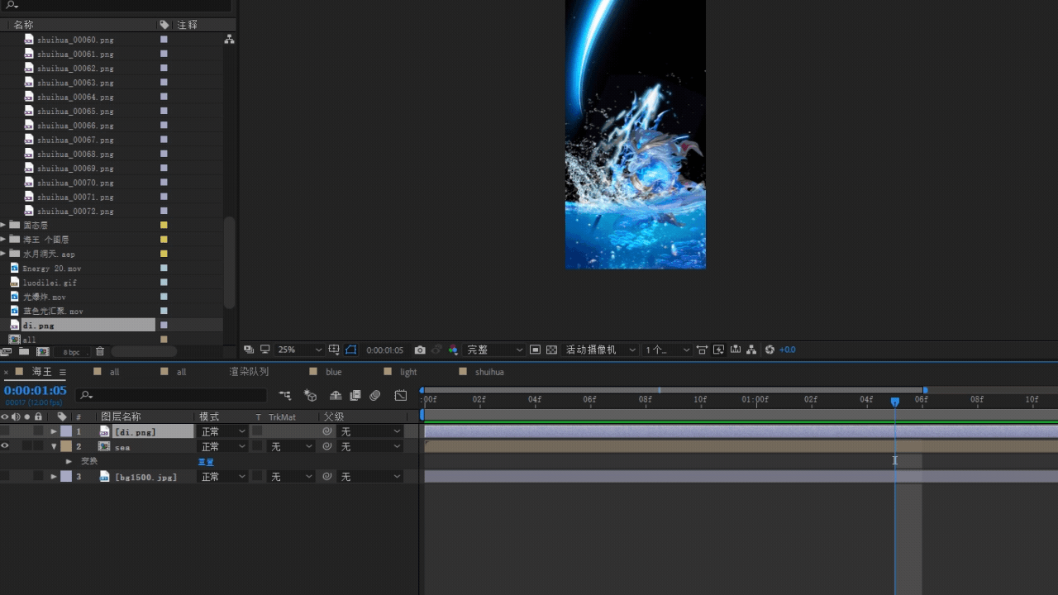Screen dimensions: 1058x595
Task: Open the graph editor icon
Action: pyautogui.click(x=401, y=396)
